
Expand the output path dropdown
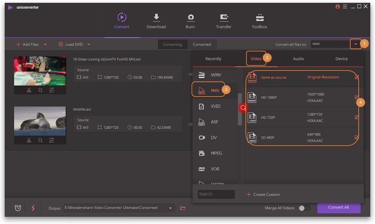[x=171, y=208]
